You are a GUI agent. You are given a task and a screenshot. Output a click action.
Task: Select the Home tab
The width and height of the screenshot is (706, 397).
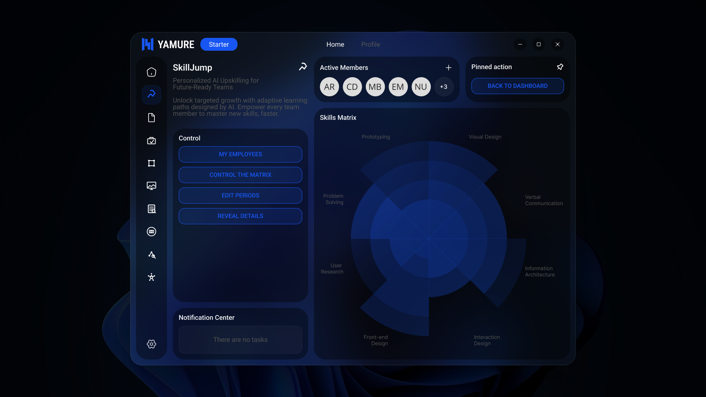(x=335, y=44)
